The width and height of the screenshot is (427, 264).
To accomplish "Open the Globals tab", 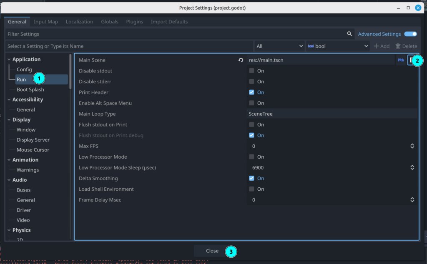I will 110,22.
